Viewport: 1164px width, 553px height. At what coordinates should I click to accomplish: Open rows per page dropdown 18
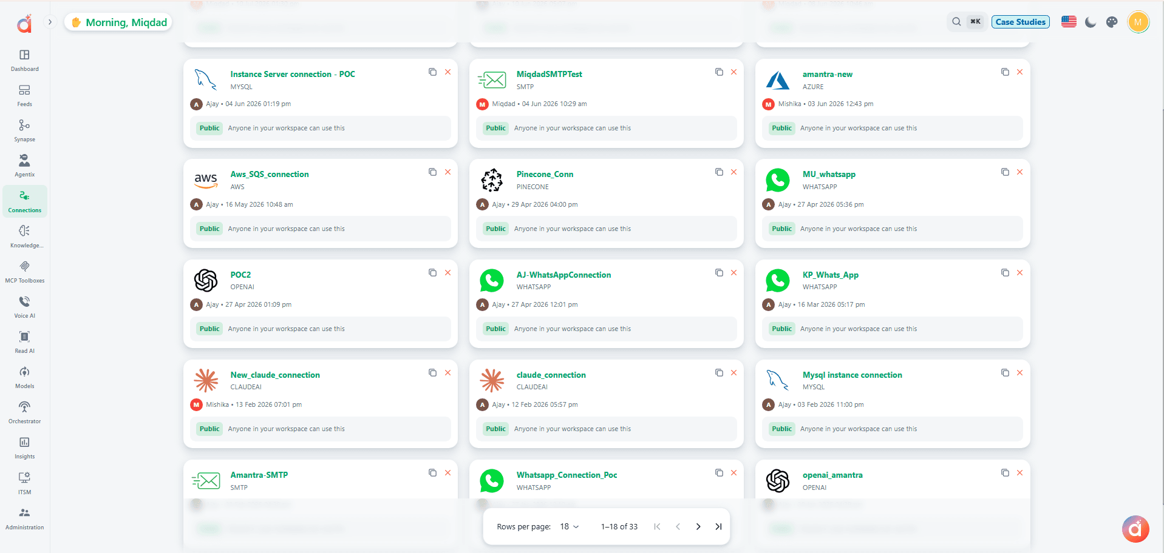(569, 526)
